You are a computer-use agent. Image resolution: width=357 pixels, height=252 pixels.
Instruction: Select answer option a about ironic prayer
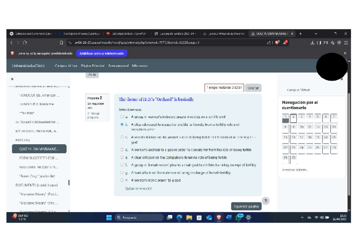click(x=122, y=117)
